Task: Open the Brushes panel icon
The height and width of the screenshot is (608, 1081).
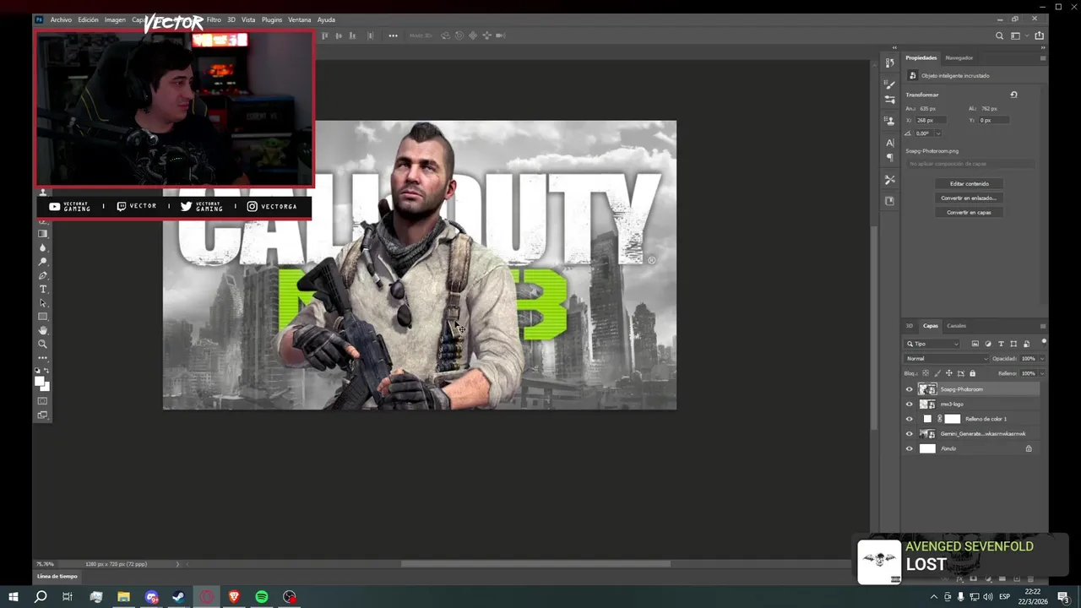Action: (889, 85)
